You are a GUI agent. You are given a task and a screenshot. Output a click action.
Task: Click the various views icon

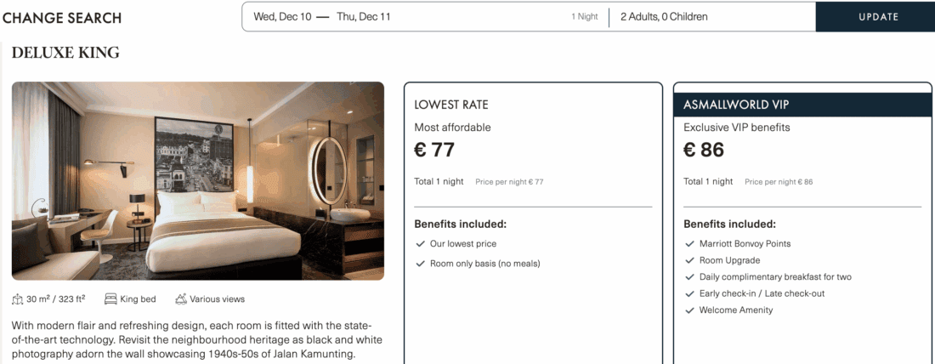(x=181, y=299)
